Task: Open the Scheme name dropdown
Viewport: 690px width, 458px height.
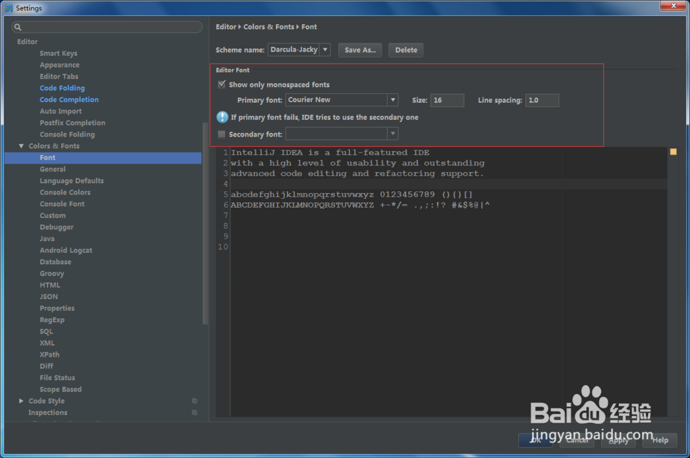Action: tap(325, 50)
